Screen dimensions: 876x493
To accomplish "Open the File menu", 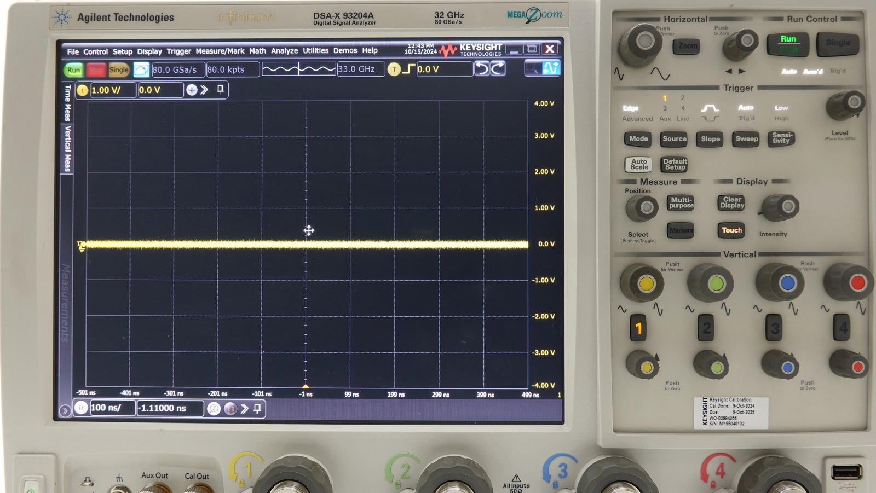I will (x=73, y=51).
